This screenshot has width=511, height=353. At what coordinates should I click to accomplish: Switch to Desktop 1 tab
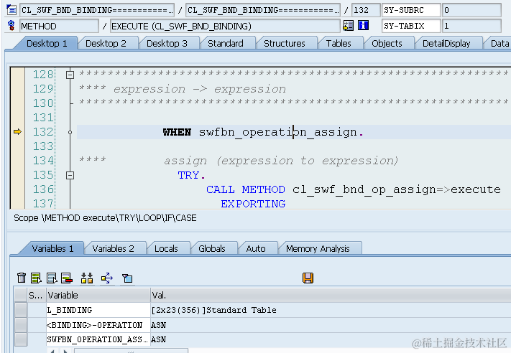pyautogui.click(x=47, y=43)
